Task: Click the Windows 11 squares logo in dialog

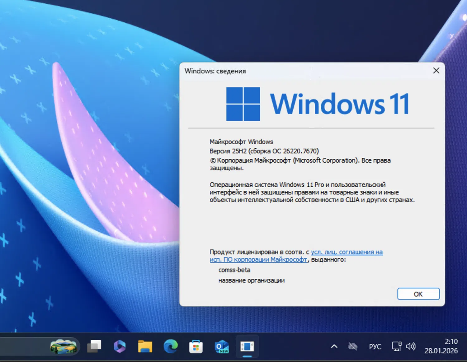Action: [243, 103]
